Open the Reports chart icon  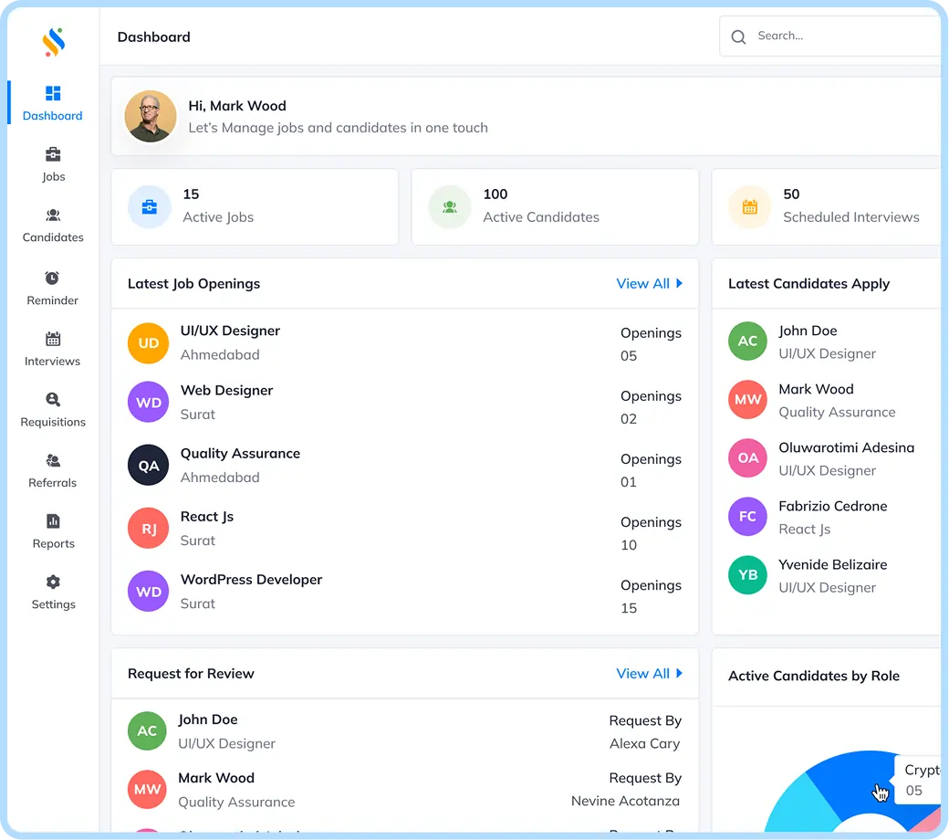pyautogui.click(x=53, y=520)
